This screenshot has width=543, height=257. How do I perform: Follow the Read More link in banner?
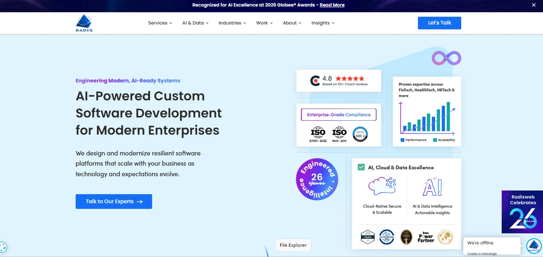tap(332, 5)
